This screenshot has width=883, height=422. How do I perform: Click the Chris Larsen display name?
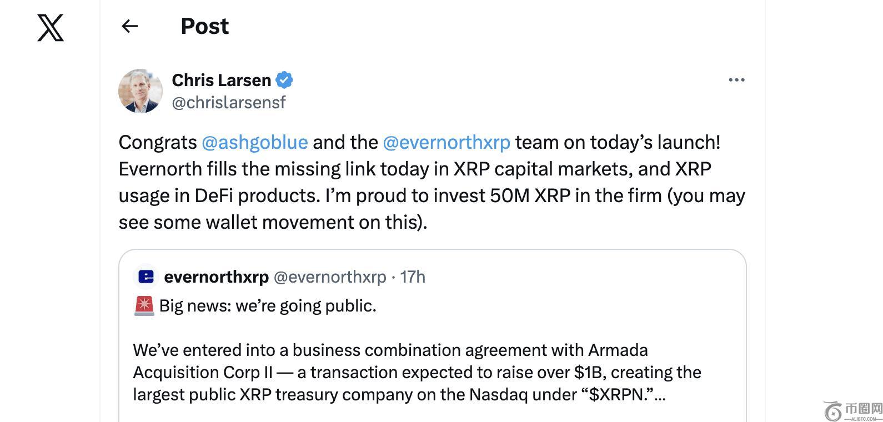pos(221,80)
